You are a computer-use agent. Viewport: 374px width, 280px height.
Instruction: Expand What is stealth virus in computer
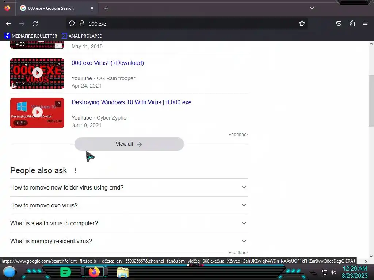[129, 223]
